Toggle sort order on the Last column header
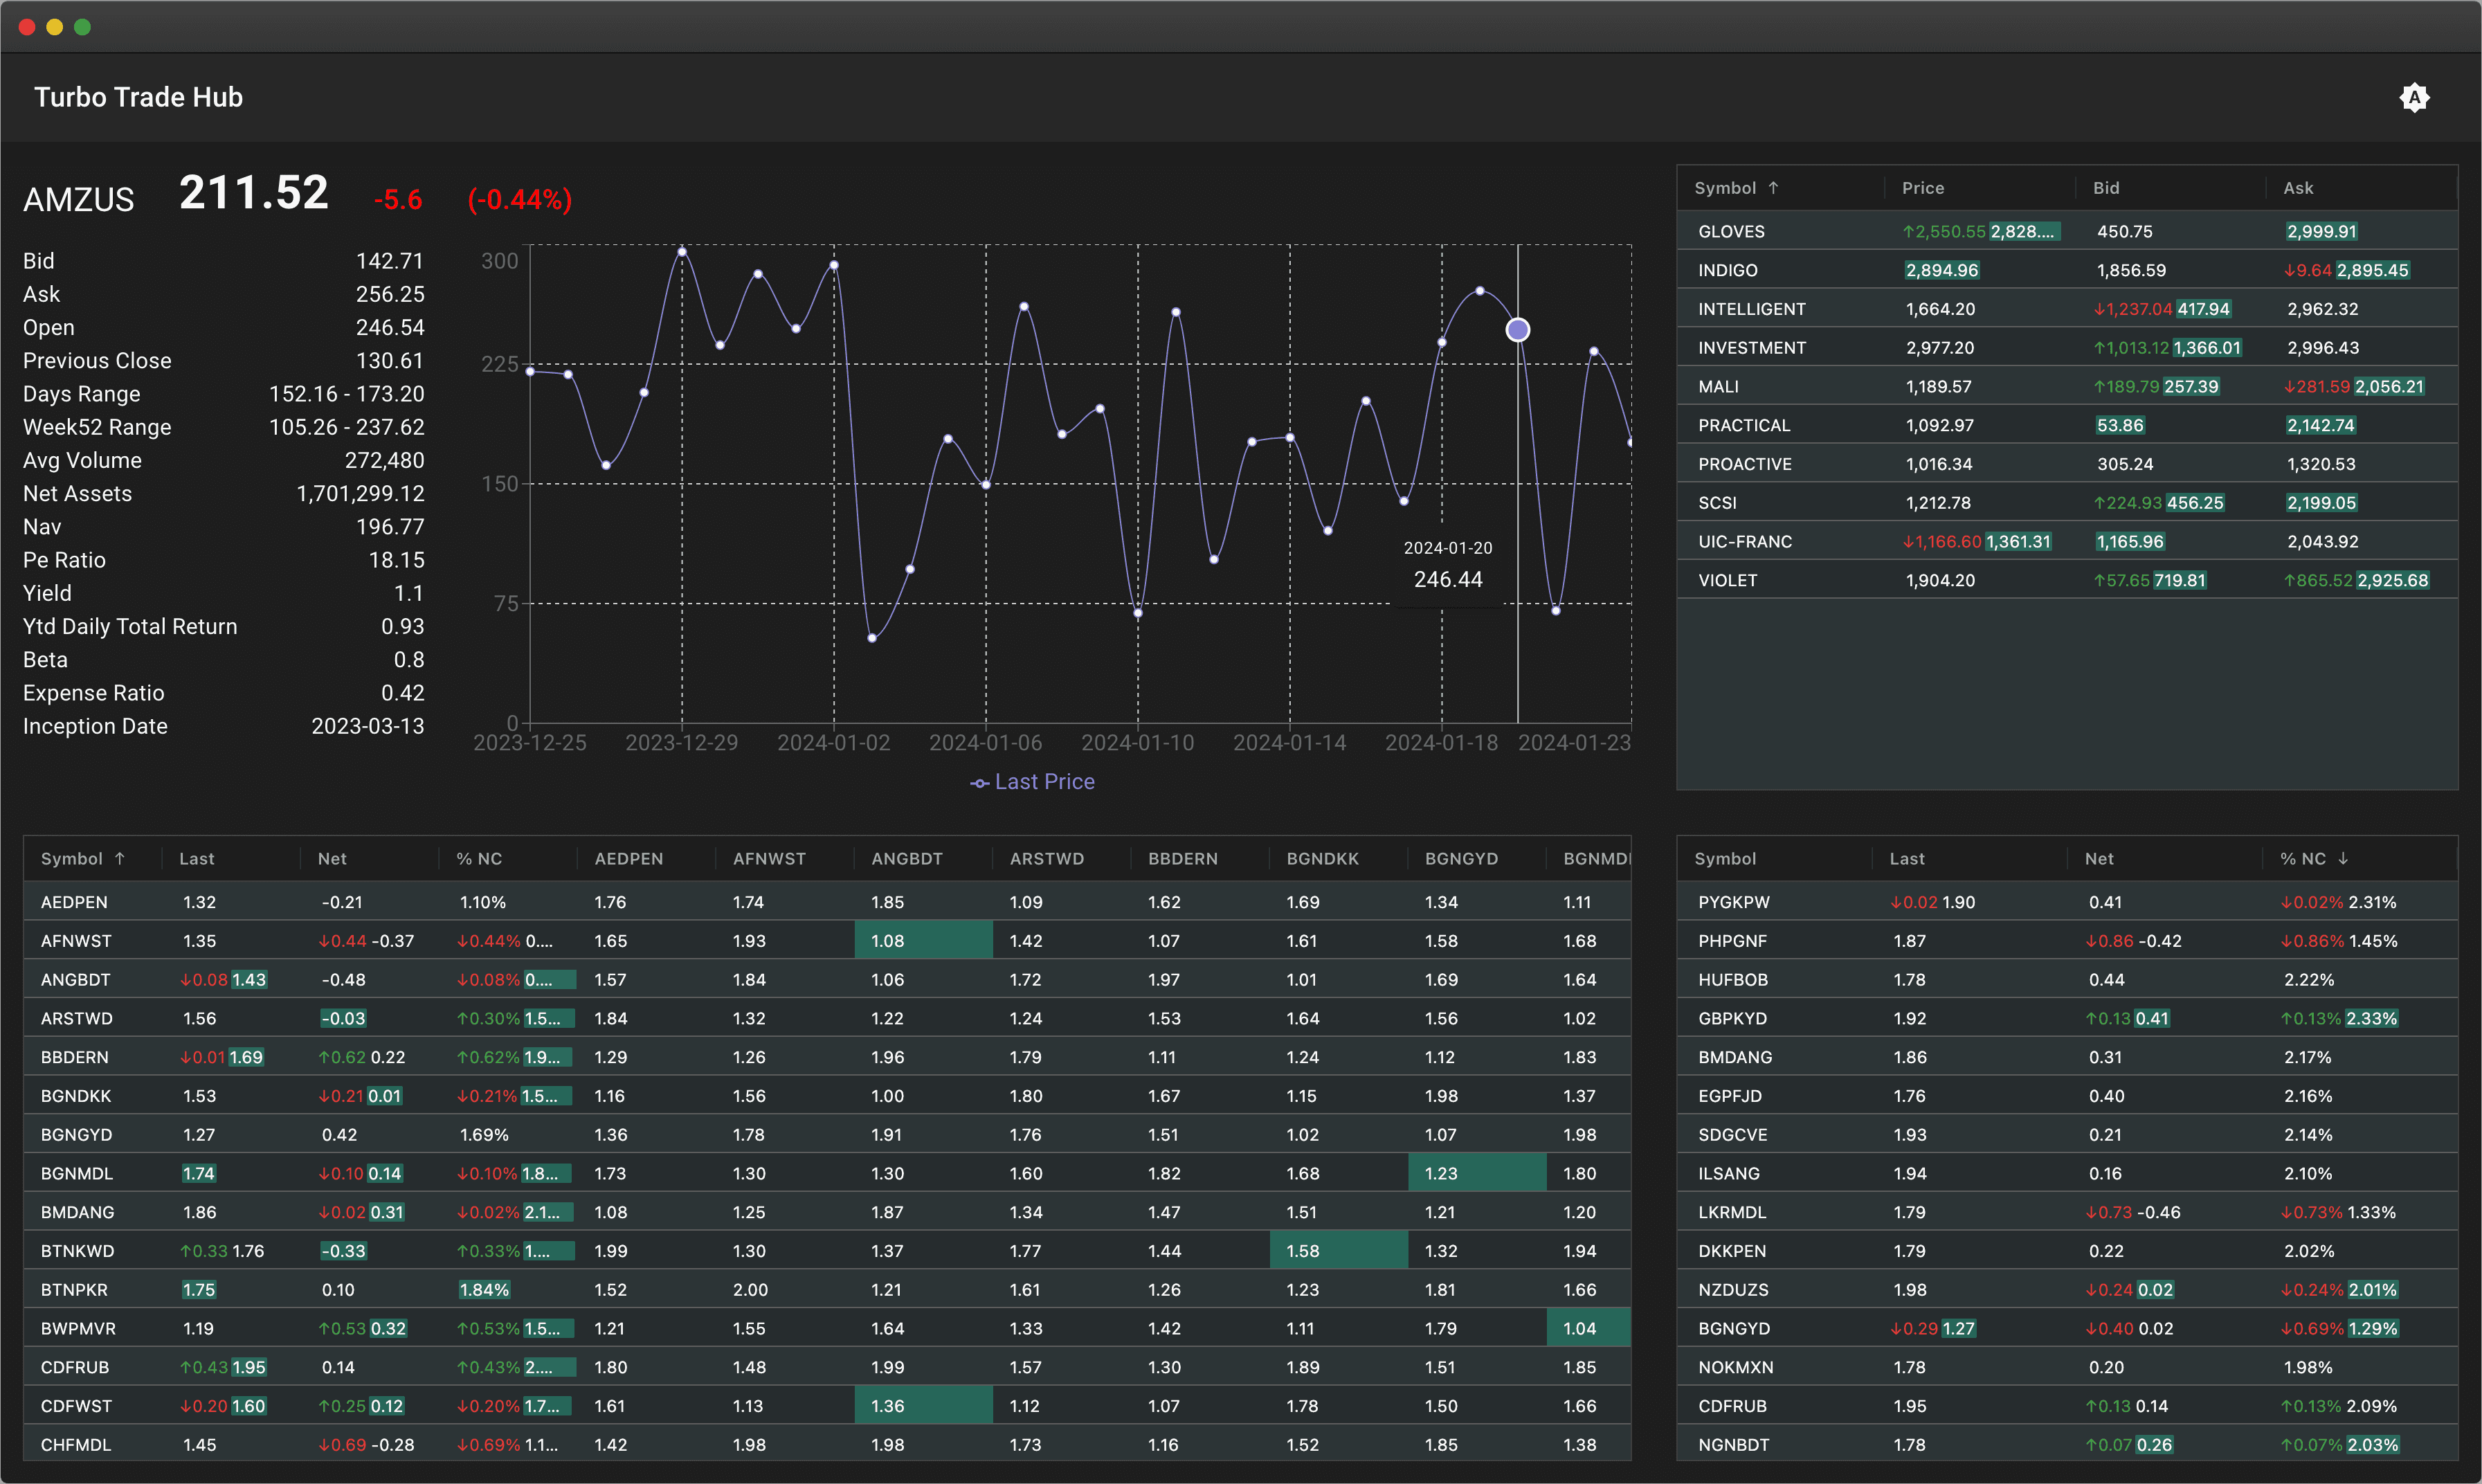This screenshot has width=2482, height=1484. pyautogui.click(x=197, y=858)
